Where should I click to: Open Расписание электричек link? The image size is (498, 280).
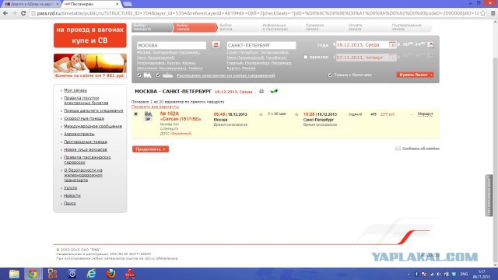coord(226,75)
